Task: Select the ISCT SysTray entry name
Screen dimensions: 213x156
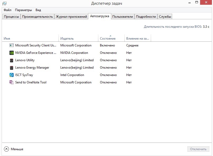Action: point(24,75)
